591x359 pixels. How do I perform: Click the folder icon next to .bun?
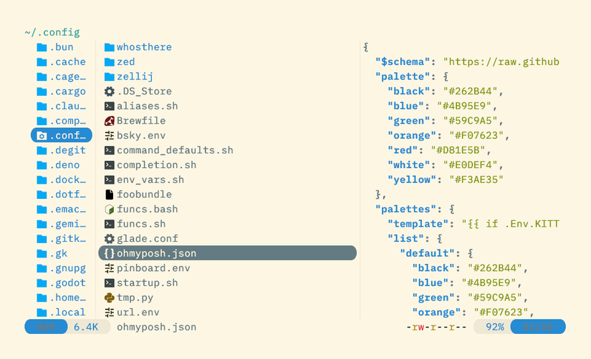pos(42,47)
